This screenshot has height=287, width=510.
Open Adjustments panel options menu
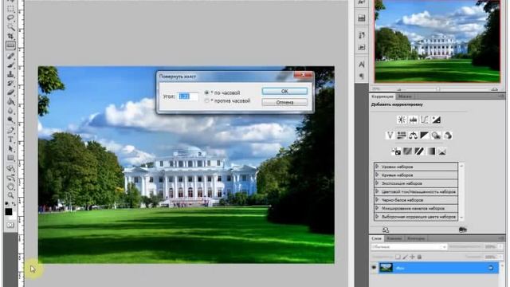[501, 96]
